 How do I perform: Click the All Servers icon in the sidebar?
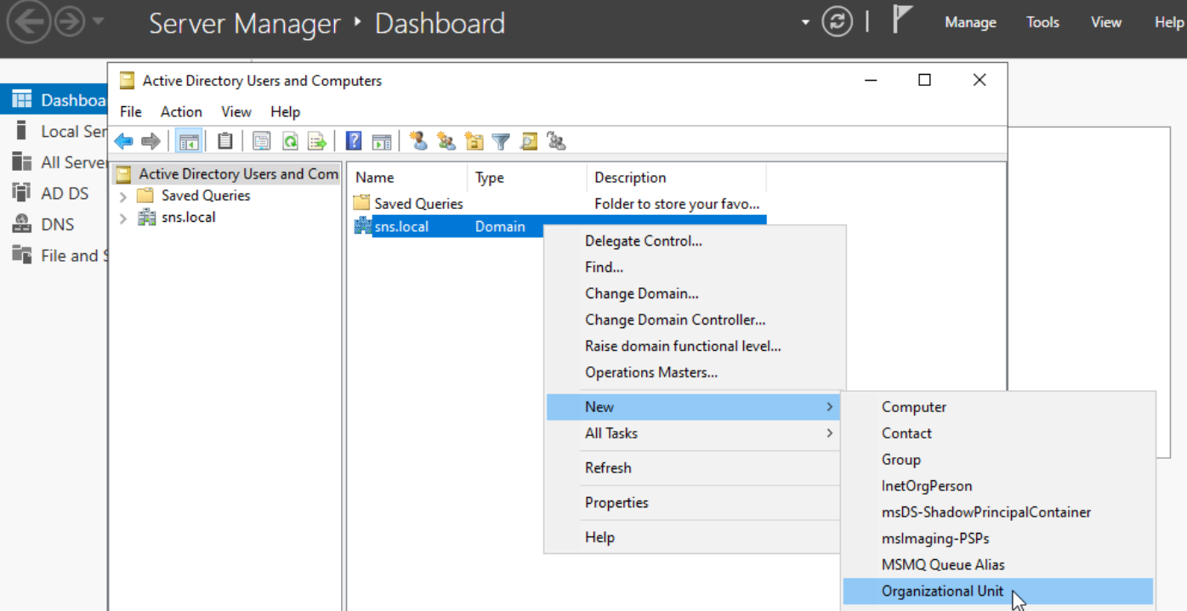coord(22,161)
